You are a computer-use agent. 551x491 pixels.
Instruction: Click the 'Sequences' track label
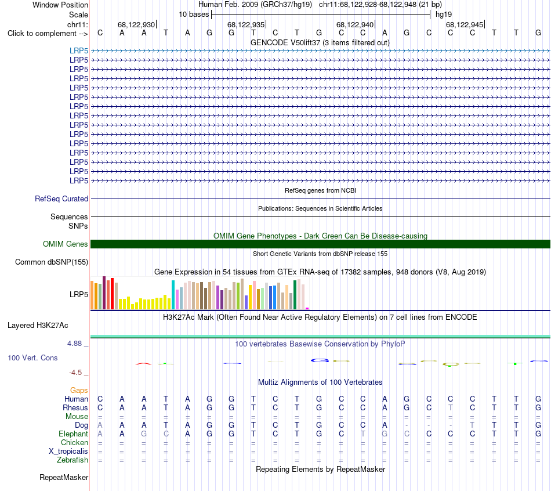click(x=69, y=216)
